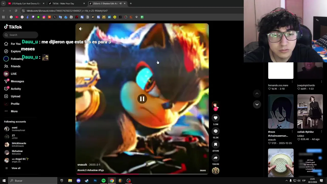This screenshot has height=184, width=327.
Task: Open the browser apps grid icon
Action: tap(3, 17)
